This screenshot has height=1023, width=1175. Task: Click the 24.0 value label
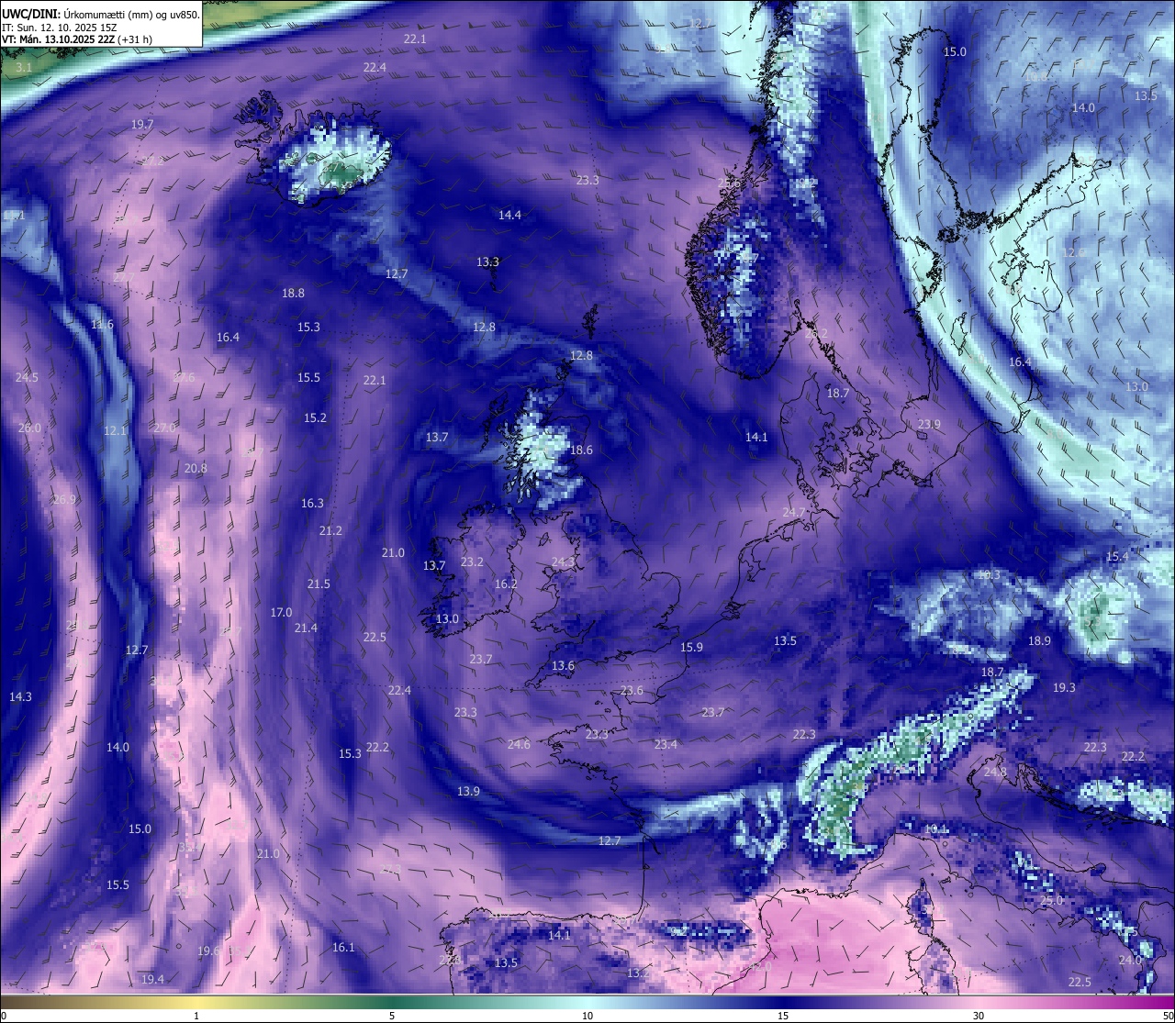(1130, 960)
